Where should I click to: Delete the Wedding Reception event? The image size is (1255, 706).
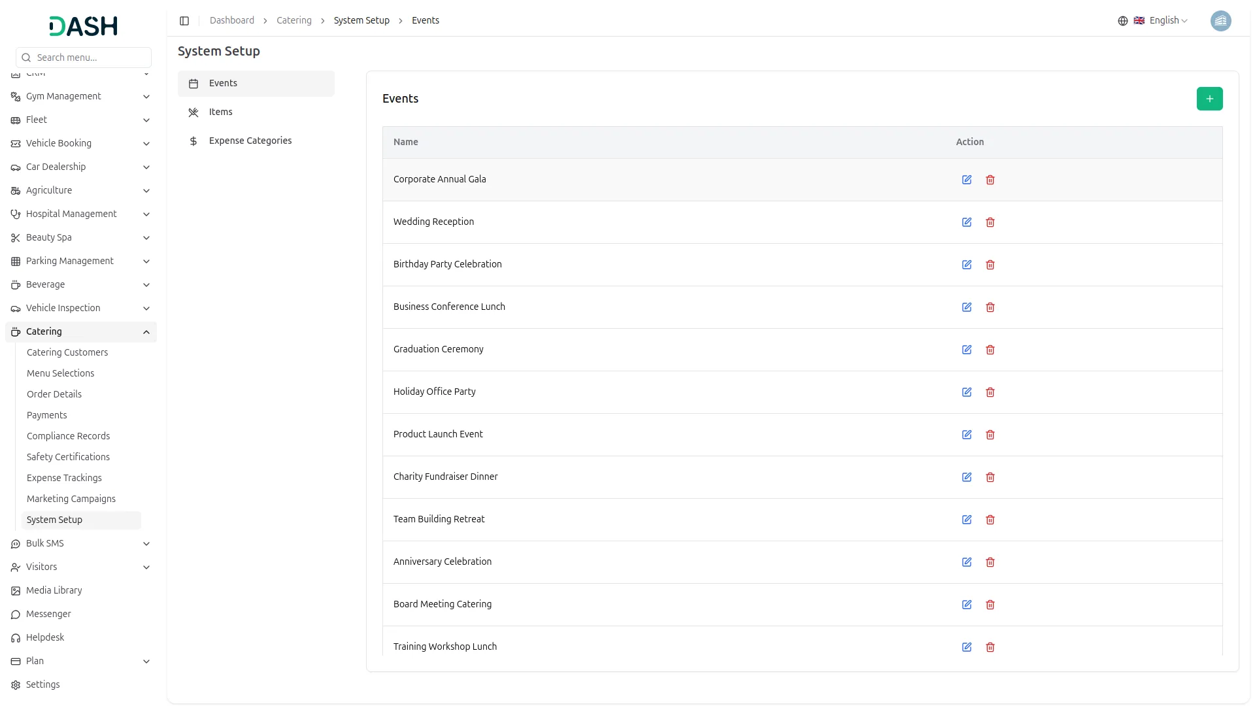[x=990, y=222]
